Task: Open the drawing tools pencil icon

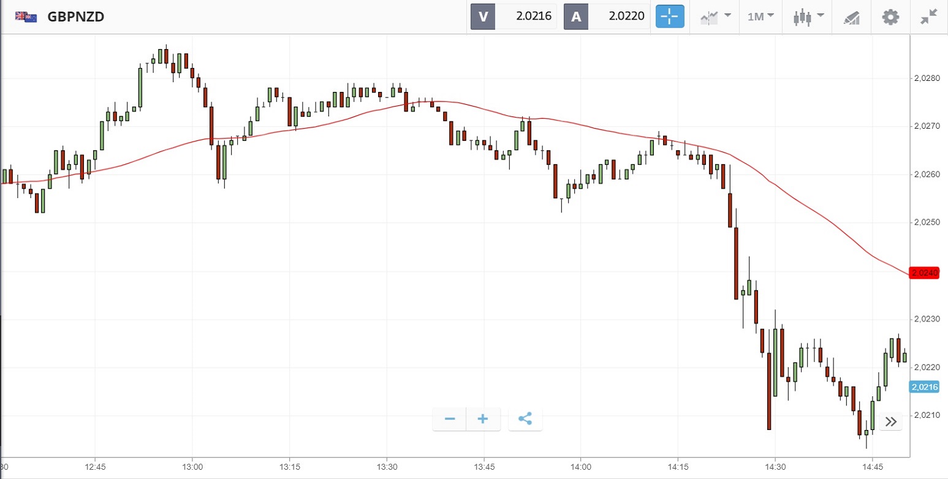Action: [852, 17]
